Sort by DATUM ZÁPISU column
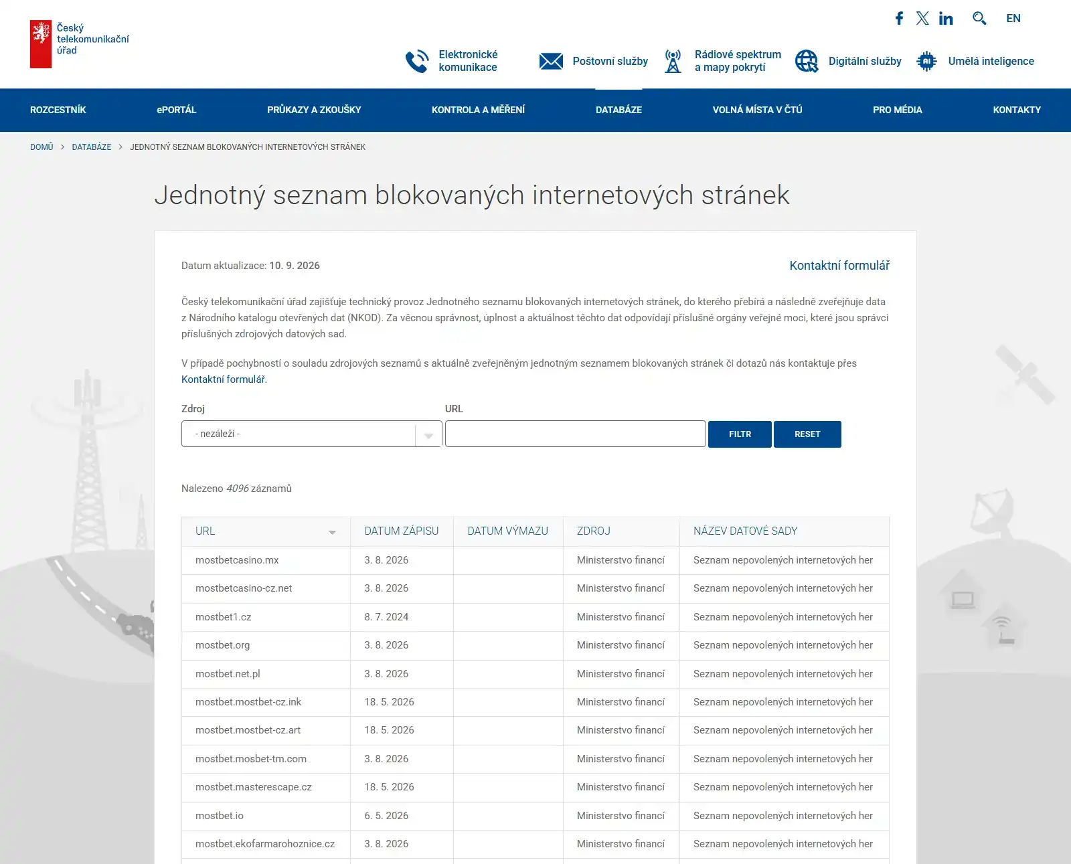 [x=402, y=531]
